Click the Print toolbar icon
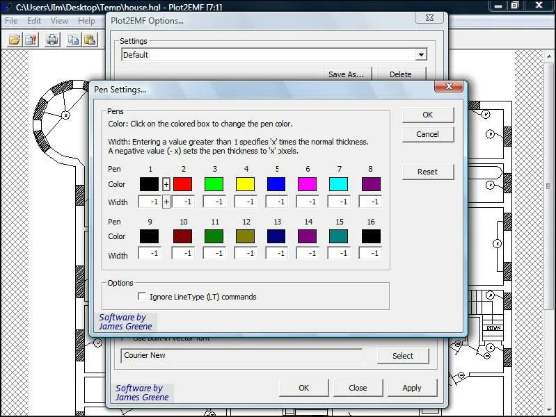The image size is (556, 417). (52, 40)
